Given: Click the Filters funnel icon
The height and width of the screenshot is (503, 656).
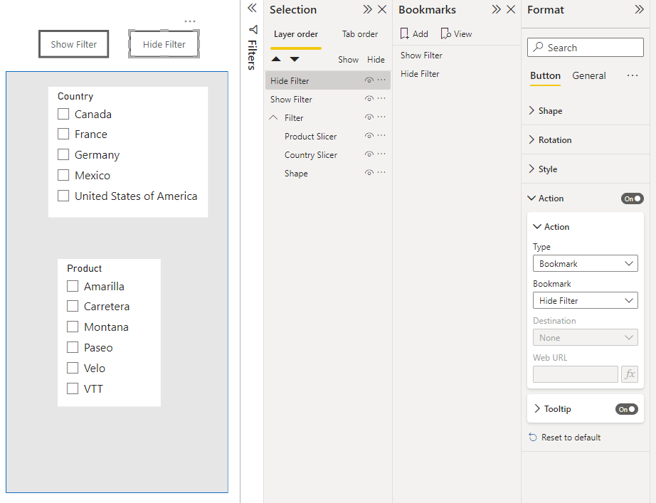Looking at the screenshot, I should 253,29.
